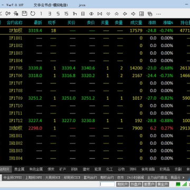Open the 夜市 tab
This screenshot has width=190, height=190.
click(120, 177)
